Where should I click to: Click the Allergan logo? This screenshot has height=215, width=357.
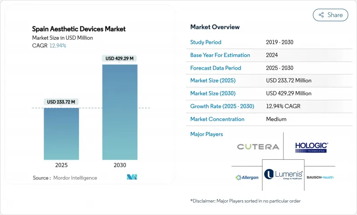[247, 177]
